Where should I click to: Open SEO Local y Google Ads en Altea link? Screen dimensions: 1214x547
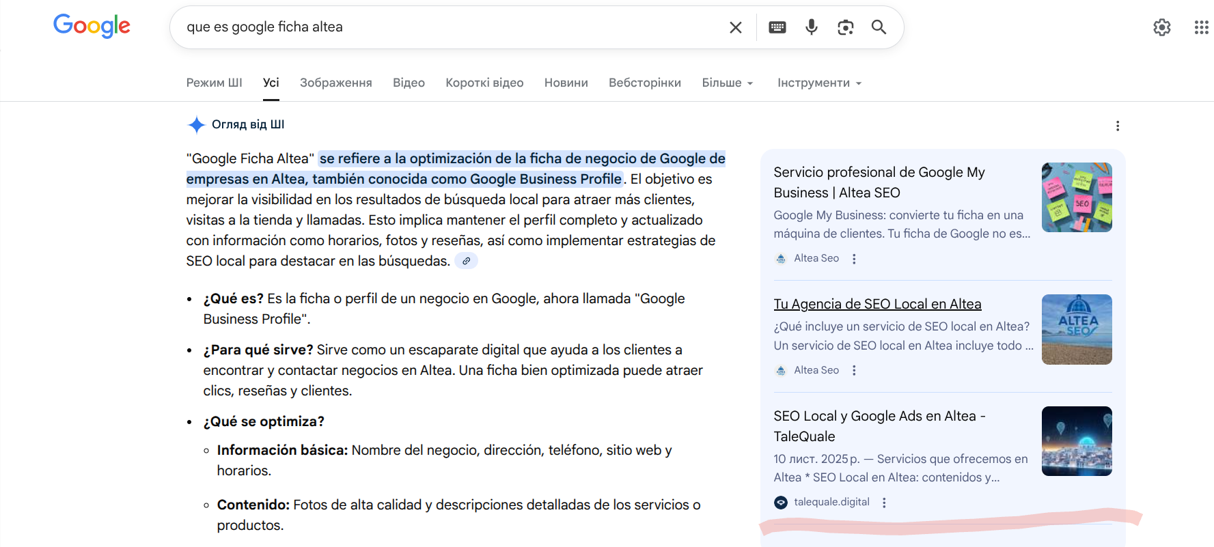pyautogui.click(x=879, y=426)
